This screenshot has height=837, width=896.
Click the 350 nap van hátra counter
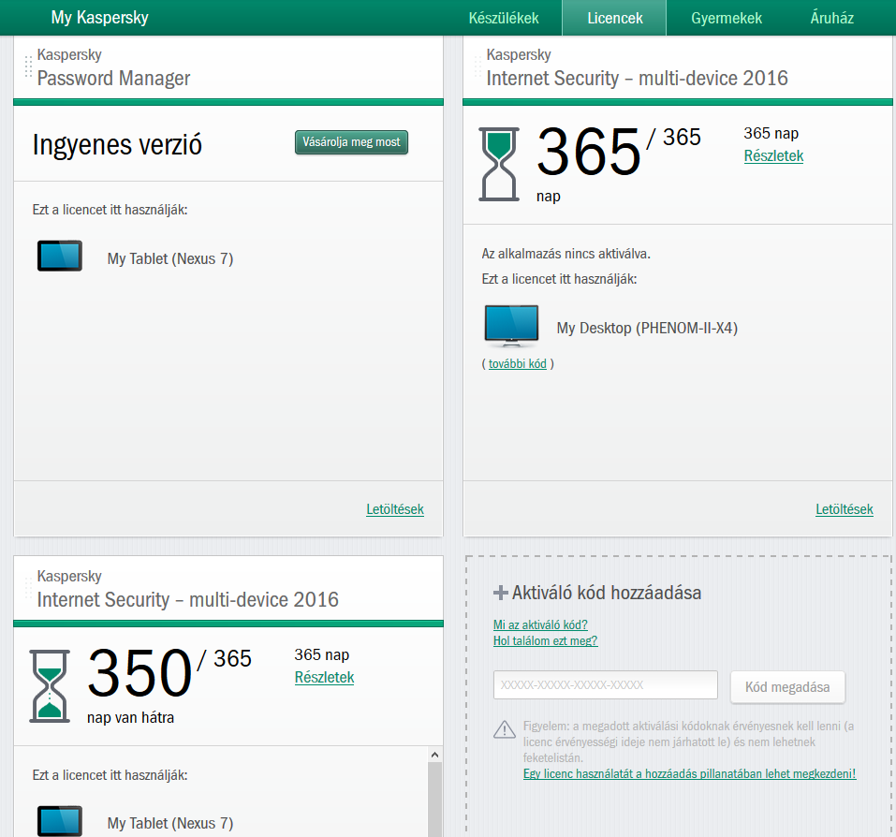pos(140,686)
